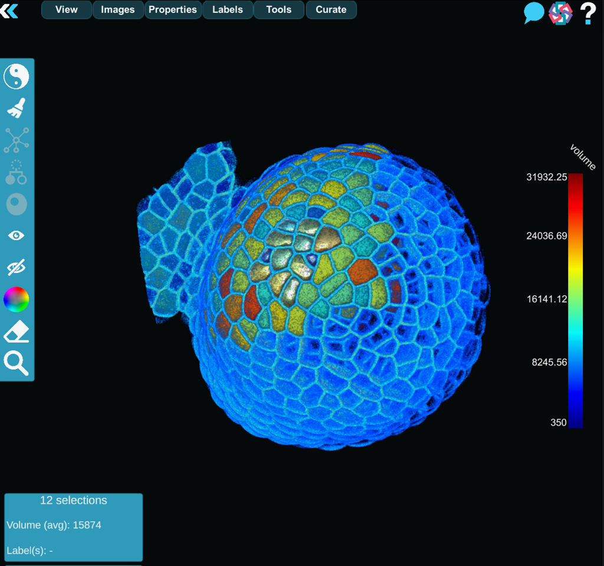This screenshot has width=604, height=566.
Task: Click the 24036.69 scale value
Action: 547,236
